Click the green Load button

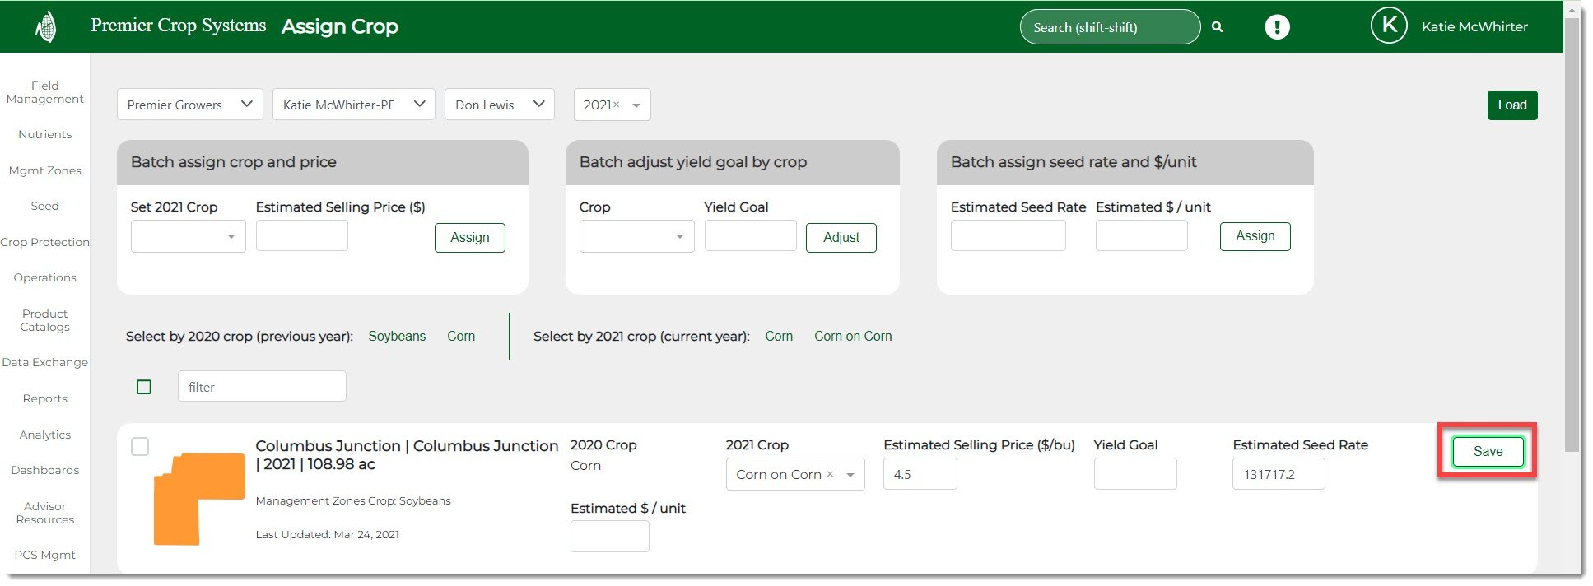point(1511,105)
